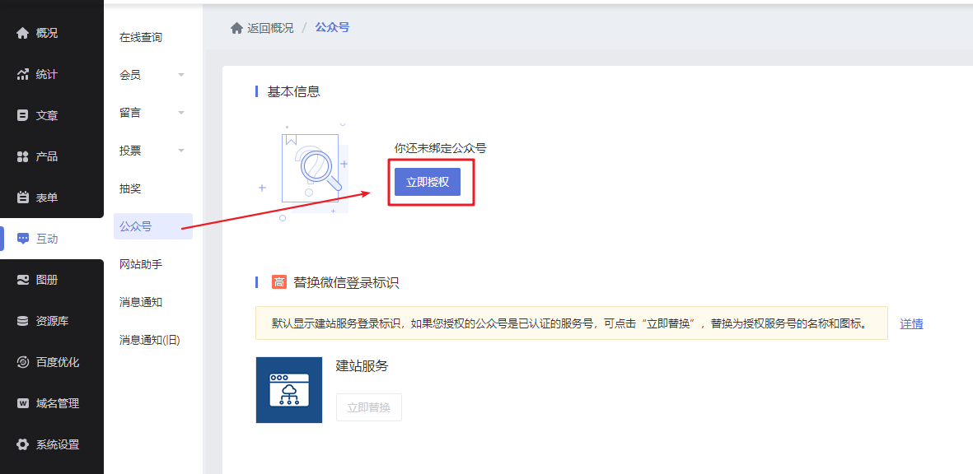Click the disabled 立即替换 button
973x474 pixels.
[368, 407]
